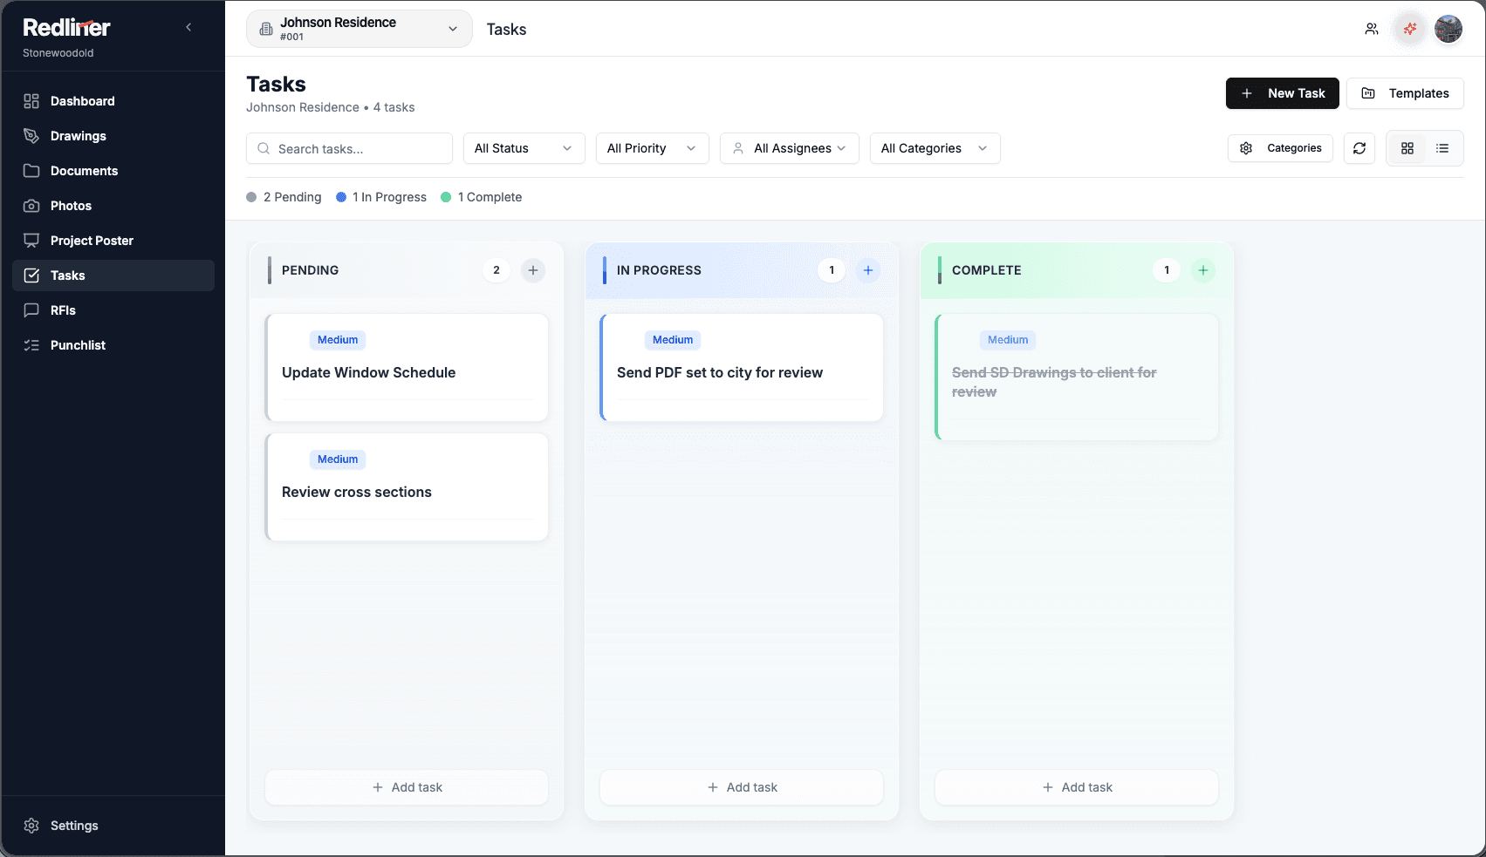This screenshot has width=1486, height=857.
Task: Switch to board grid view
Action: pos(1407,148)
